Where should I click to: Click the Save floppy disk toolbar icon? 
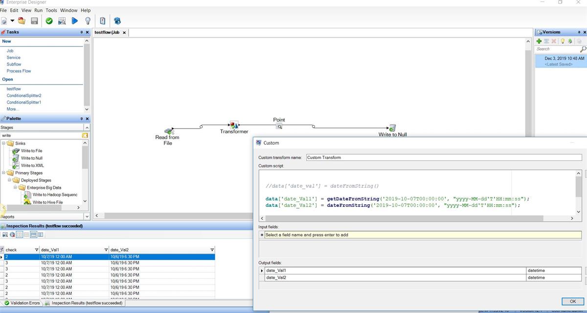pos(34,21)
